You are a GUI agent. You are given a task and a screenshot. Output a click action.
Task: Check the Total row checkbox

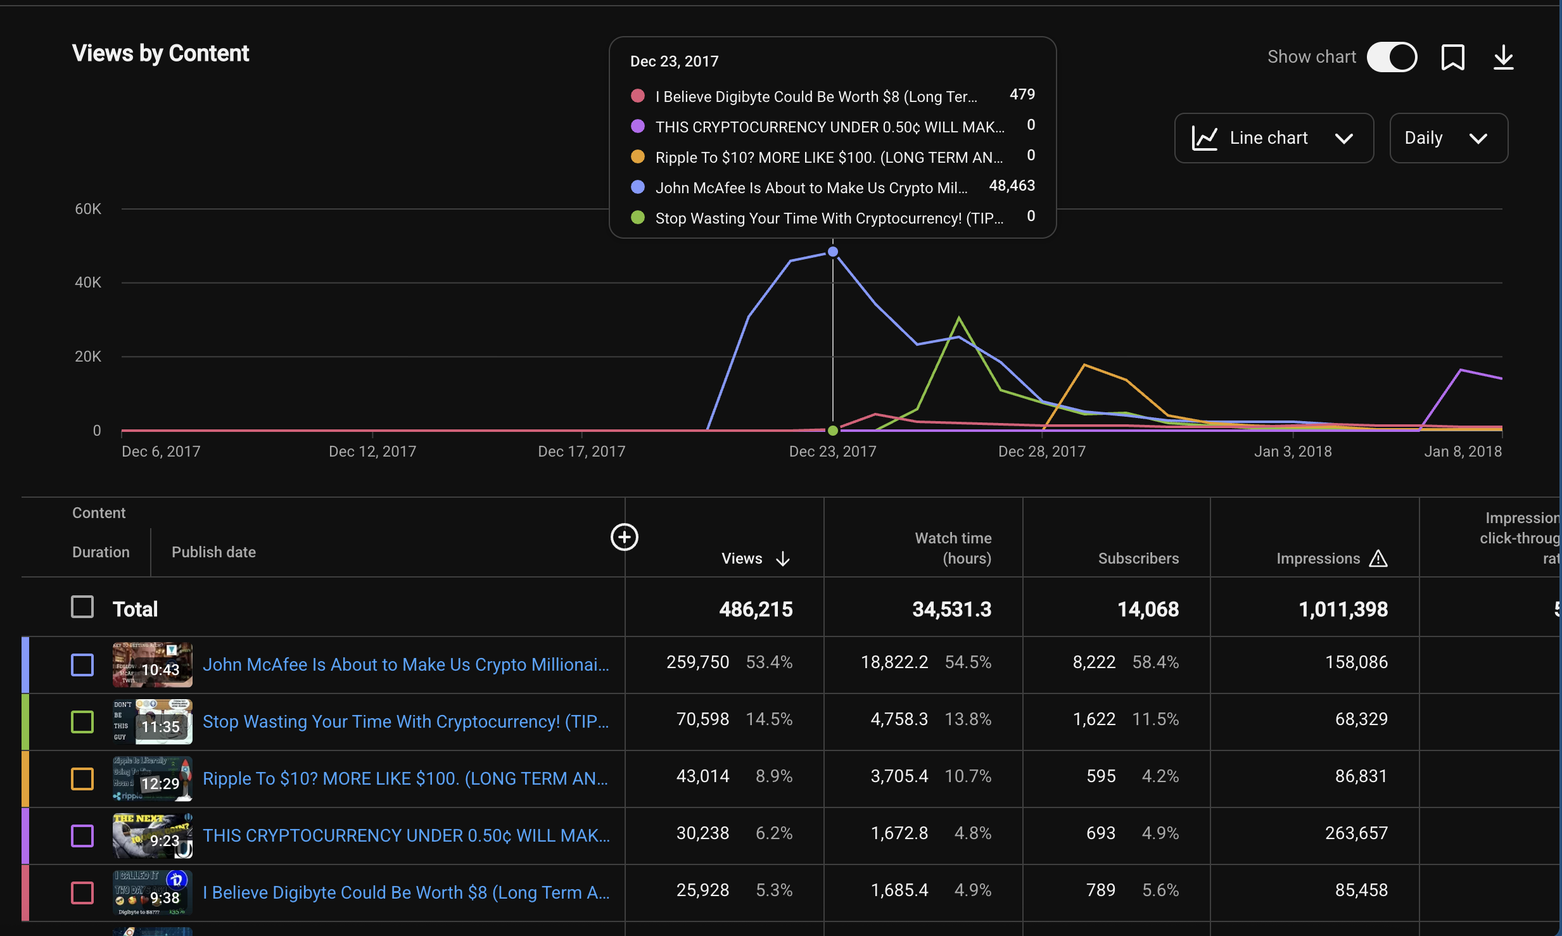tap(82, 607)
